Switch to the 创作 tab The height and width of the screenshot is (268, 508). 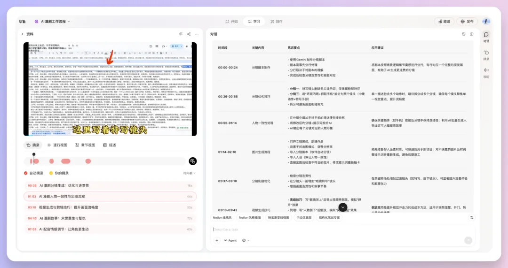[276, 22]
